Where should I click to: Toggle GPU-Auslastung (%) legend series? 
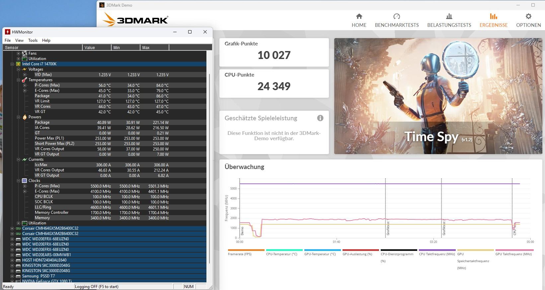click(x=360, y=252)
